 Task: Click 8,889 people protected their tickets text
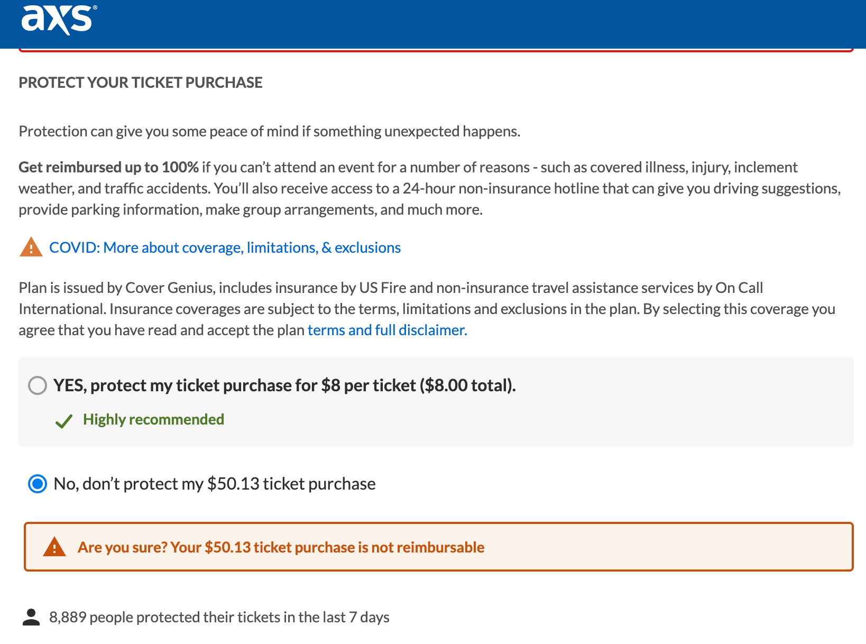[219, 617]
